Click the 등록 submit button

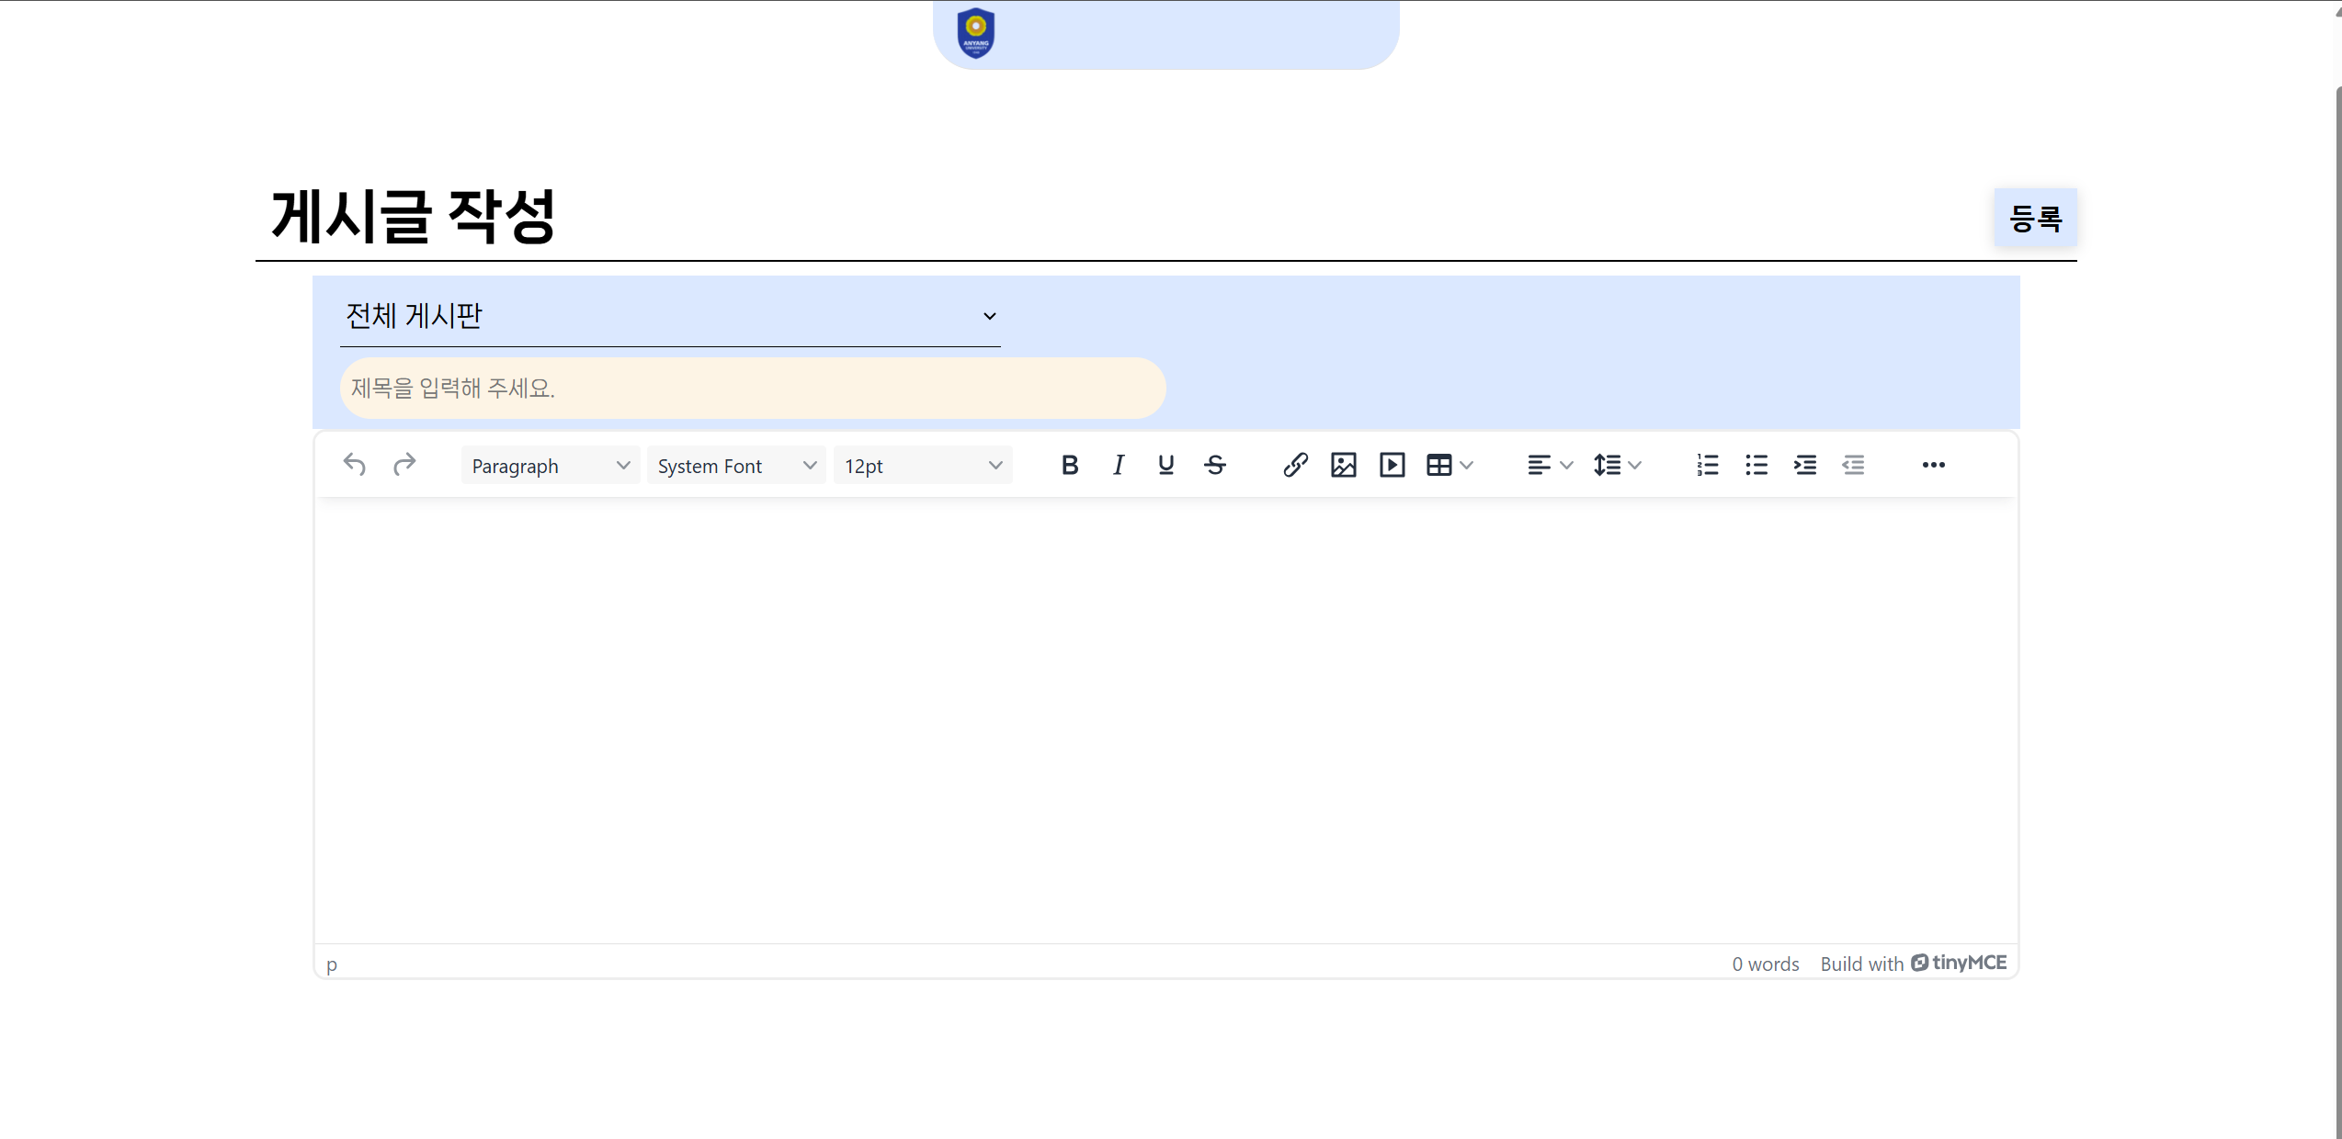(2035, 218)
